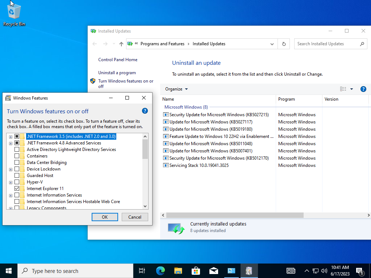Uncheck Internet Explorer 11
Viewport: 371px width, 278px height.
pyautogui.click(x=17, y=188)
